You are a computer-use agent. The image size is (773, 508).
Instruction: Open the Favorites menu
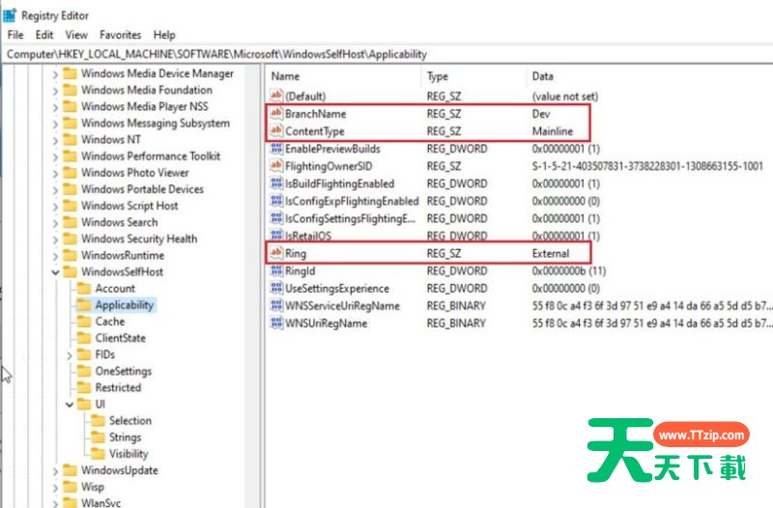pos(120,35)
